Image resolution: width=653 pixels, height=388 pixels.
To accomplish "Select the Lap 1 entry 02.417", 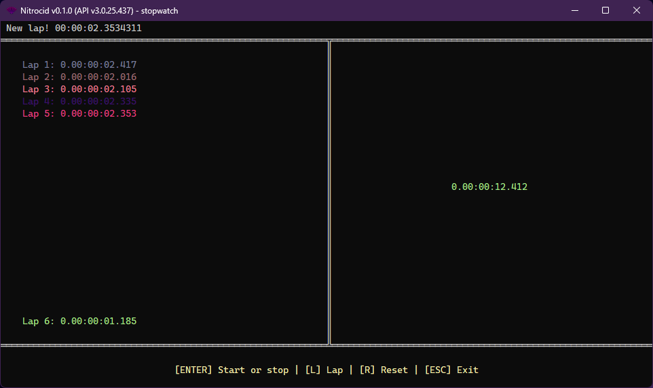I will (x=79, y=64).
